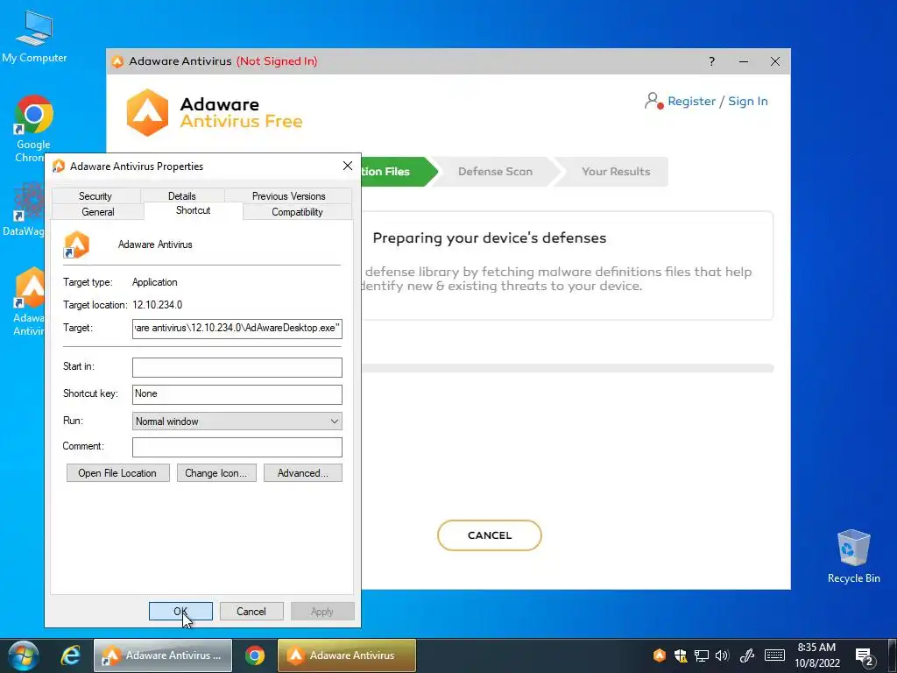Screen dimensions: 897x673
Task: Click the Start in input field
Action: (237, 367)
